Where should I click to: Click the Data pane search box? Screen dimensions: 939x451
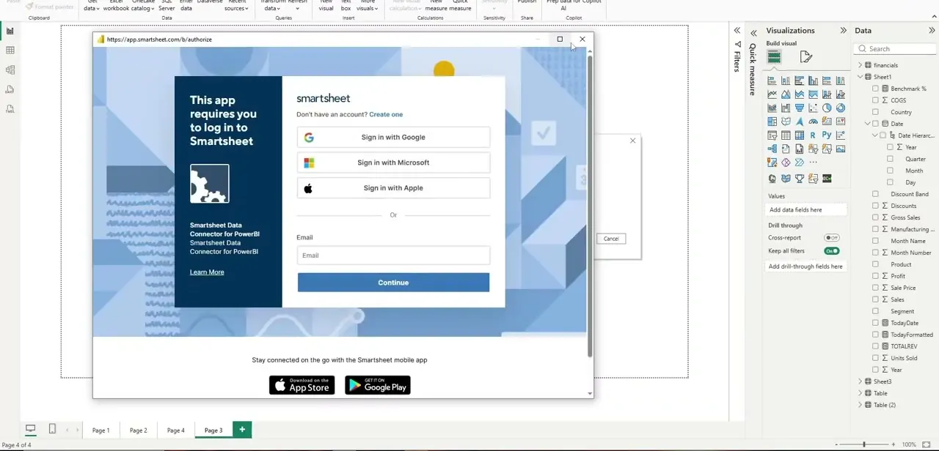[x=896, y=49]
